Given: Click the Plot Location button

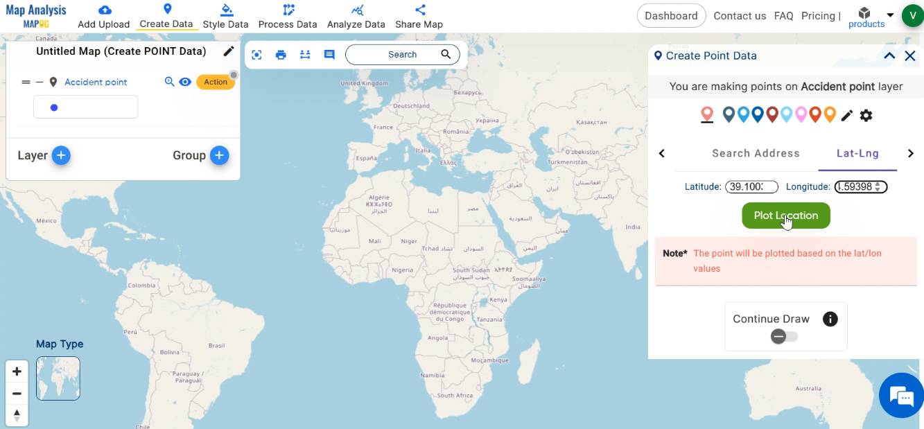Looking at the screenshot, I should click(x=785, y=215).
